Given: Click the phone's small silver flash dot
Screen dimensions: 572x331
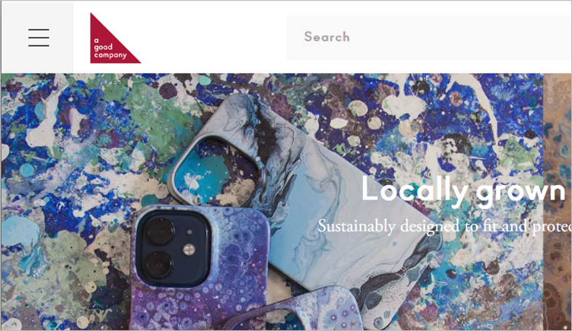Looking at the screenshot, I should point(189,250).
